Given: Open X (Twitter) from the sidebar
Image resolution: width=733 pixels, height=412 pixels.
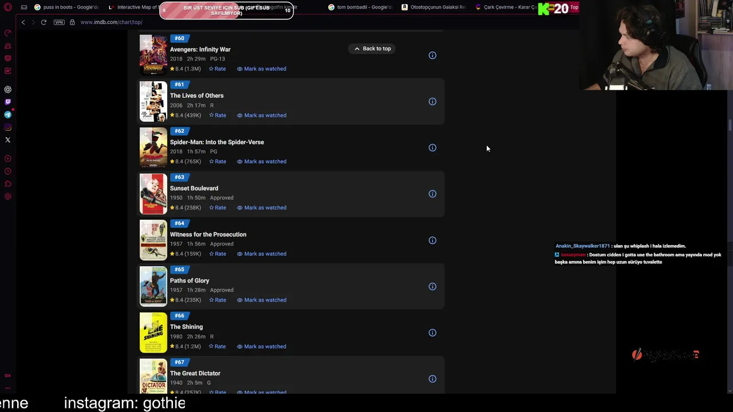Looking at the screenshot, I should [8, 140].
